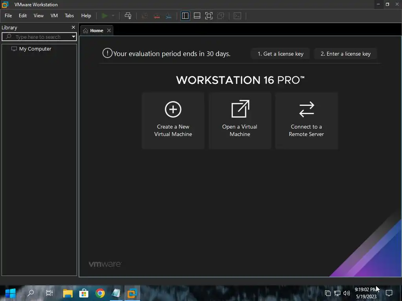This screenshot has width=402, height=301.
Task: Click the evaluation warning exclamation icon
Action: (x=107, y=53)
